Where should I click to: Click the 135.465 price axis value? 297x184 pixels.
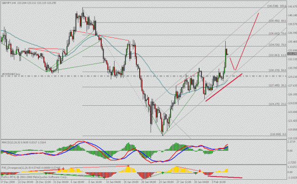pos(292,42)
